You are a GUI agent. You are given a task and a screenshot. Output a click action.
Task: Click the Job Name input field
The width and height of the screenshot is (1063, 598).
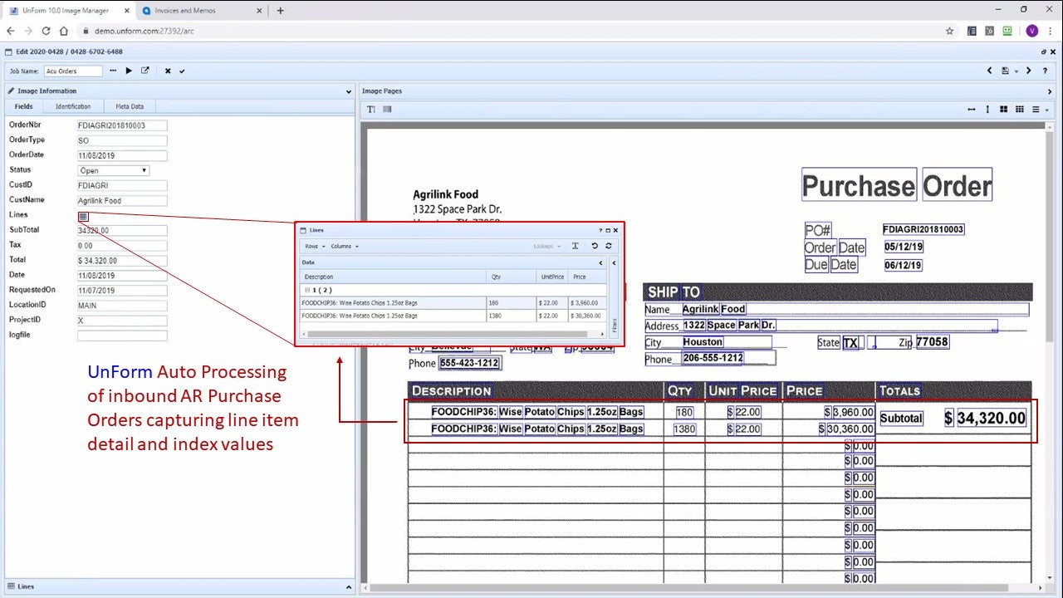pyautogui.click(x=73, y=71)
